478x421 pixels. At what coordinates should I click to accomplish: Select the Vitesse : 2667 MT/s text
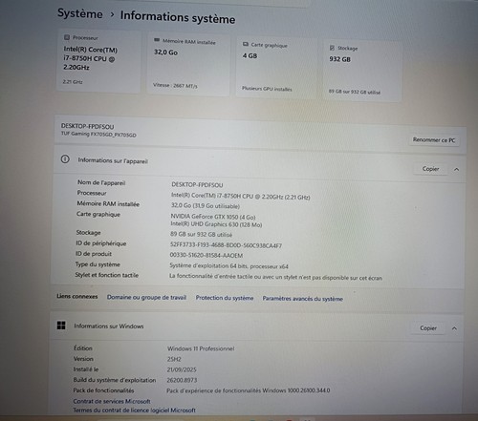click(x=175, y=85)
